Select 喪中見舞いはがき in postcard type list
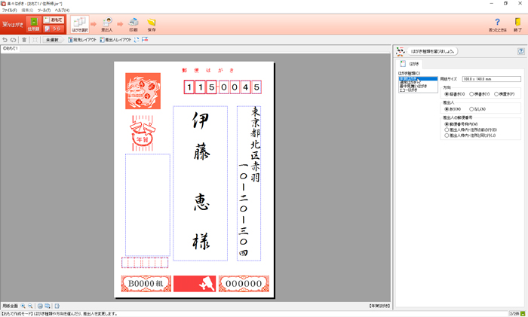528x317 pixels. point(413,86)
